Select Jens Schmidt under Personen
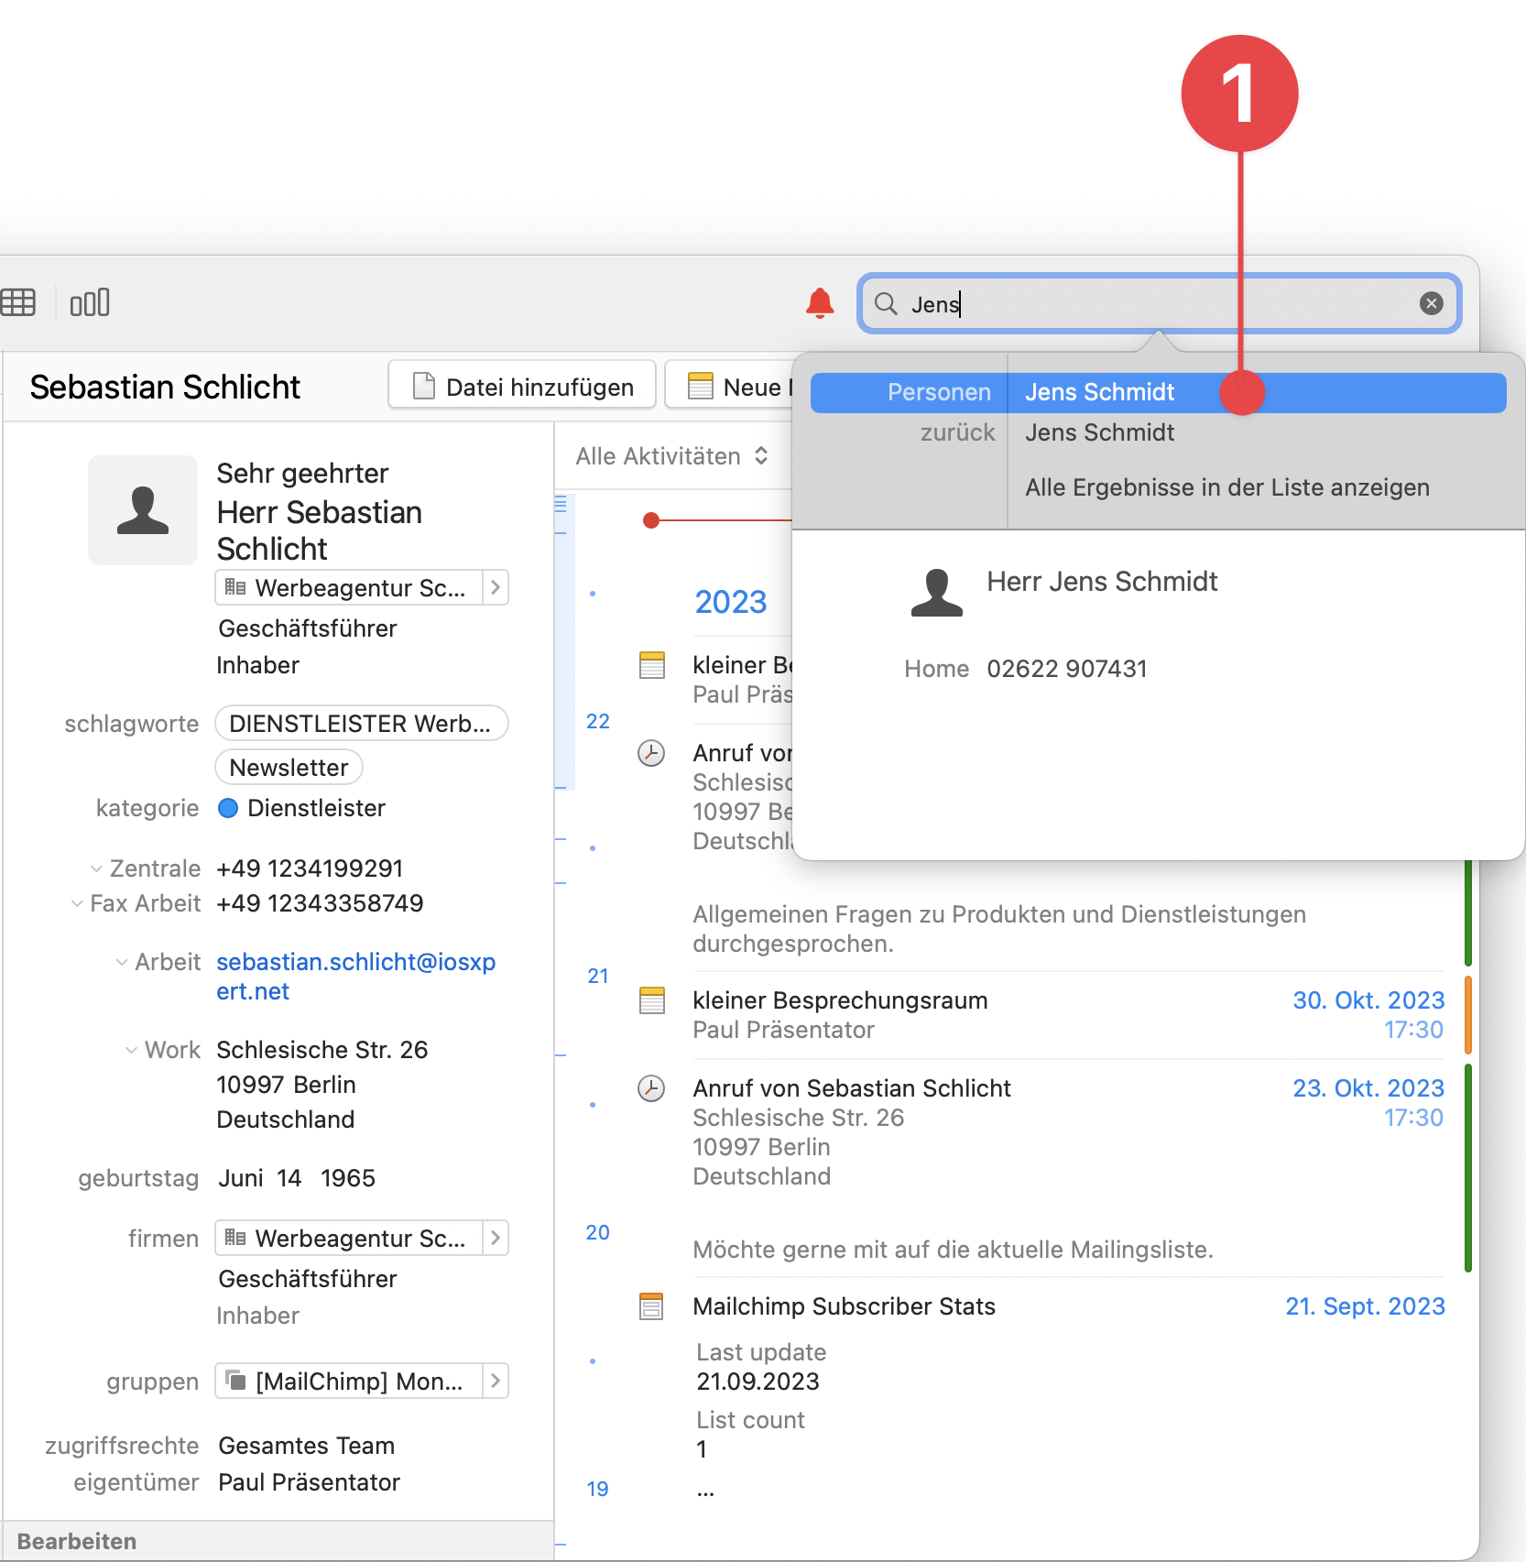Viewport: 1526px width, 1562px height. 1099,391
